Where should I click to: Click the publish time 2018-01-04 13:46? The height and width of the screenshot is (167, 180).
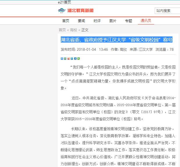[x=92, y=50]
